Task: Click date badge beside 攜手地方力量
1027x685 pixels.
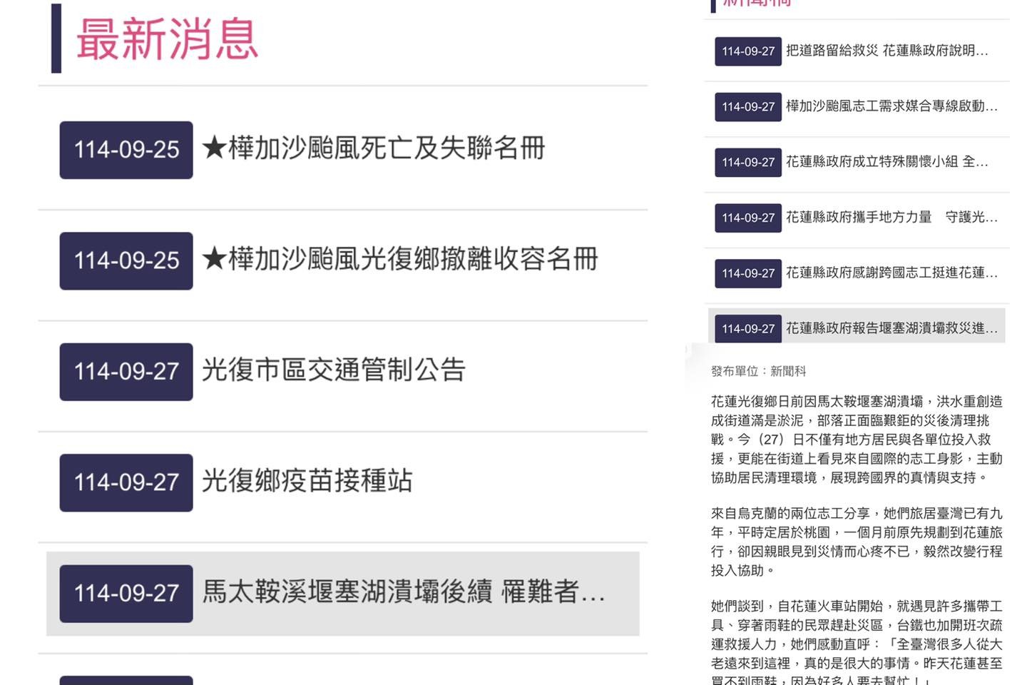Action: [748, 218]
